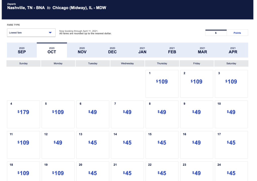The width and height of the screenshot is (257, 181).
Task: Select the NOV 2020 month tab
Action: click(82, 50)
